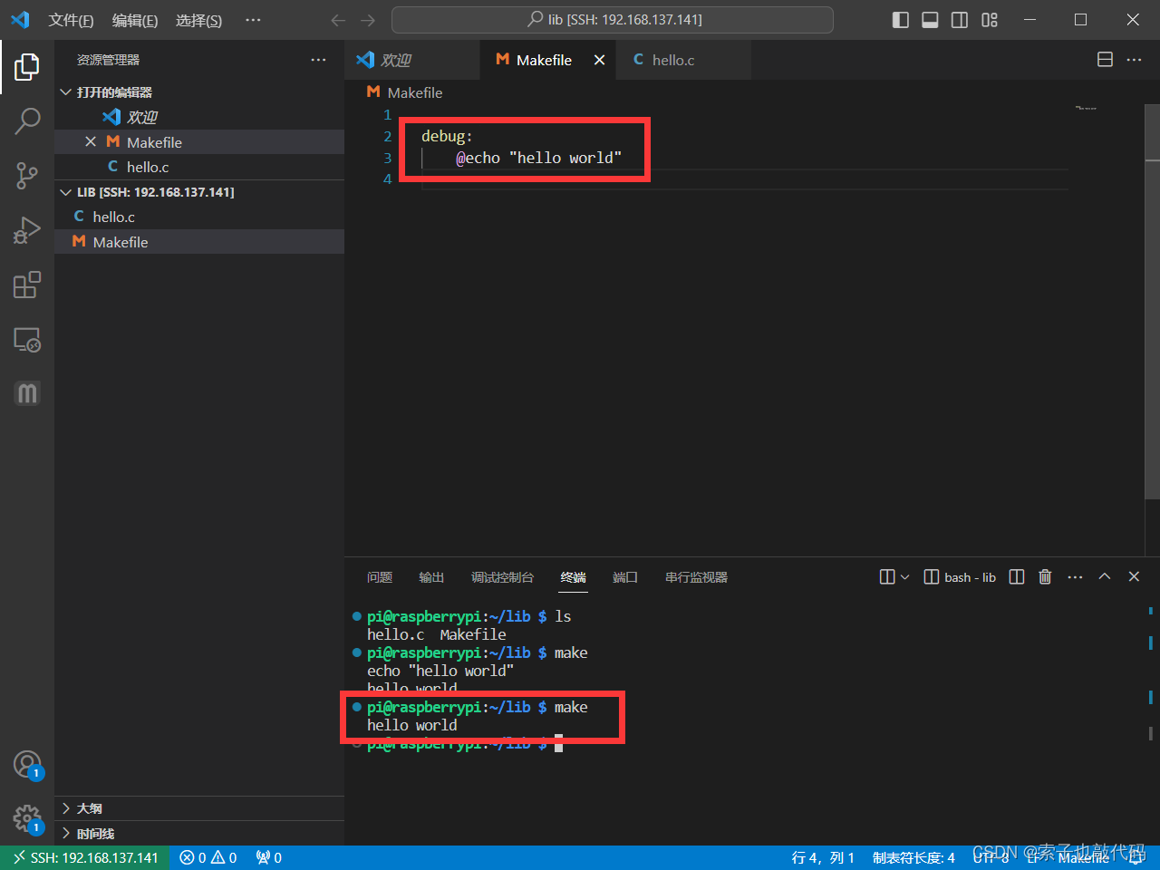1160x870 pixels.
Task: Open hello.c in LIB folder tree
Action: (199, 217)
